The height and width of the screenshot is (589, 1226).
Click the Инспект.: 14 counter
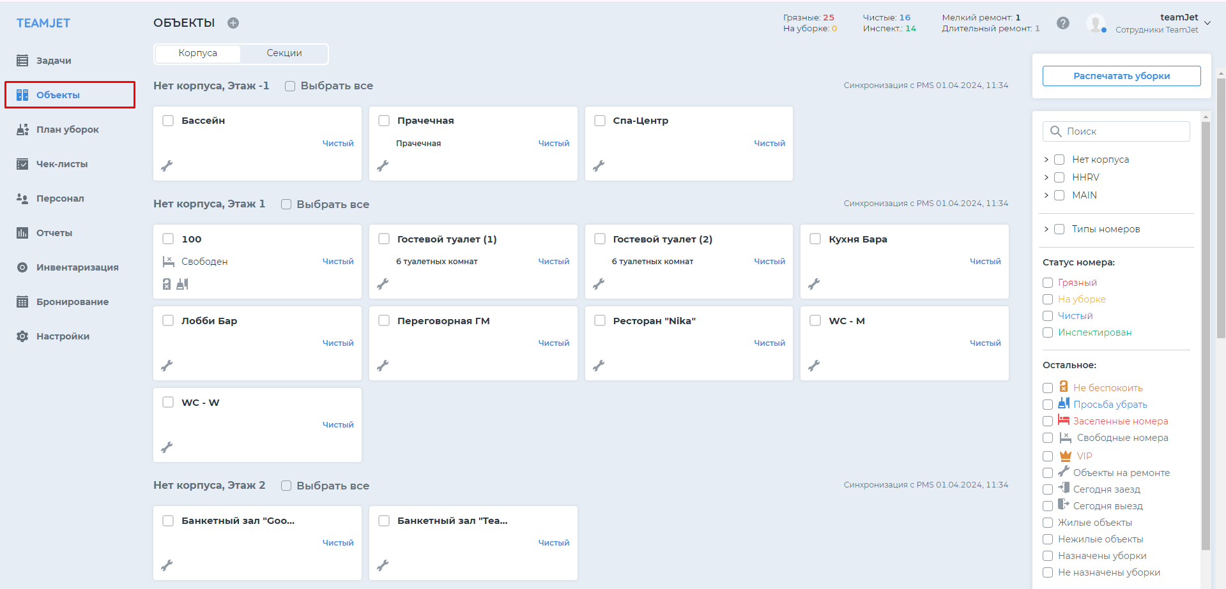pos(889,29)
